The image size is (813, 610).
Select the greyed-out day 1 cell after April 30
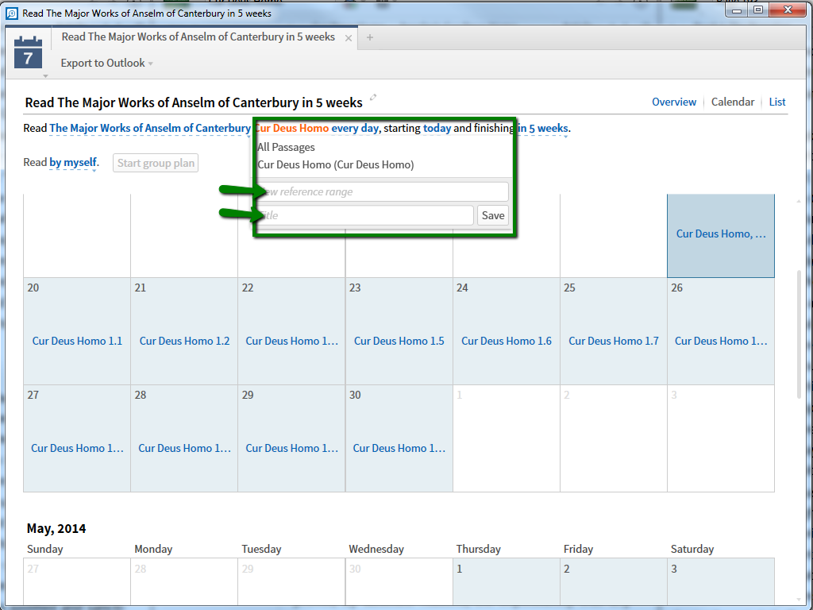[x=507, y=438]
